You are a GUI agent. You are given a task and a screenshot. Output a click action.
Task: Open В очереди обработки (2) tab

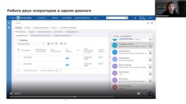coord(62,36)
